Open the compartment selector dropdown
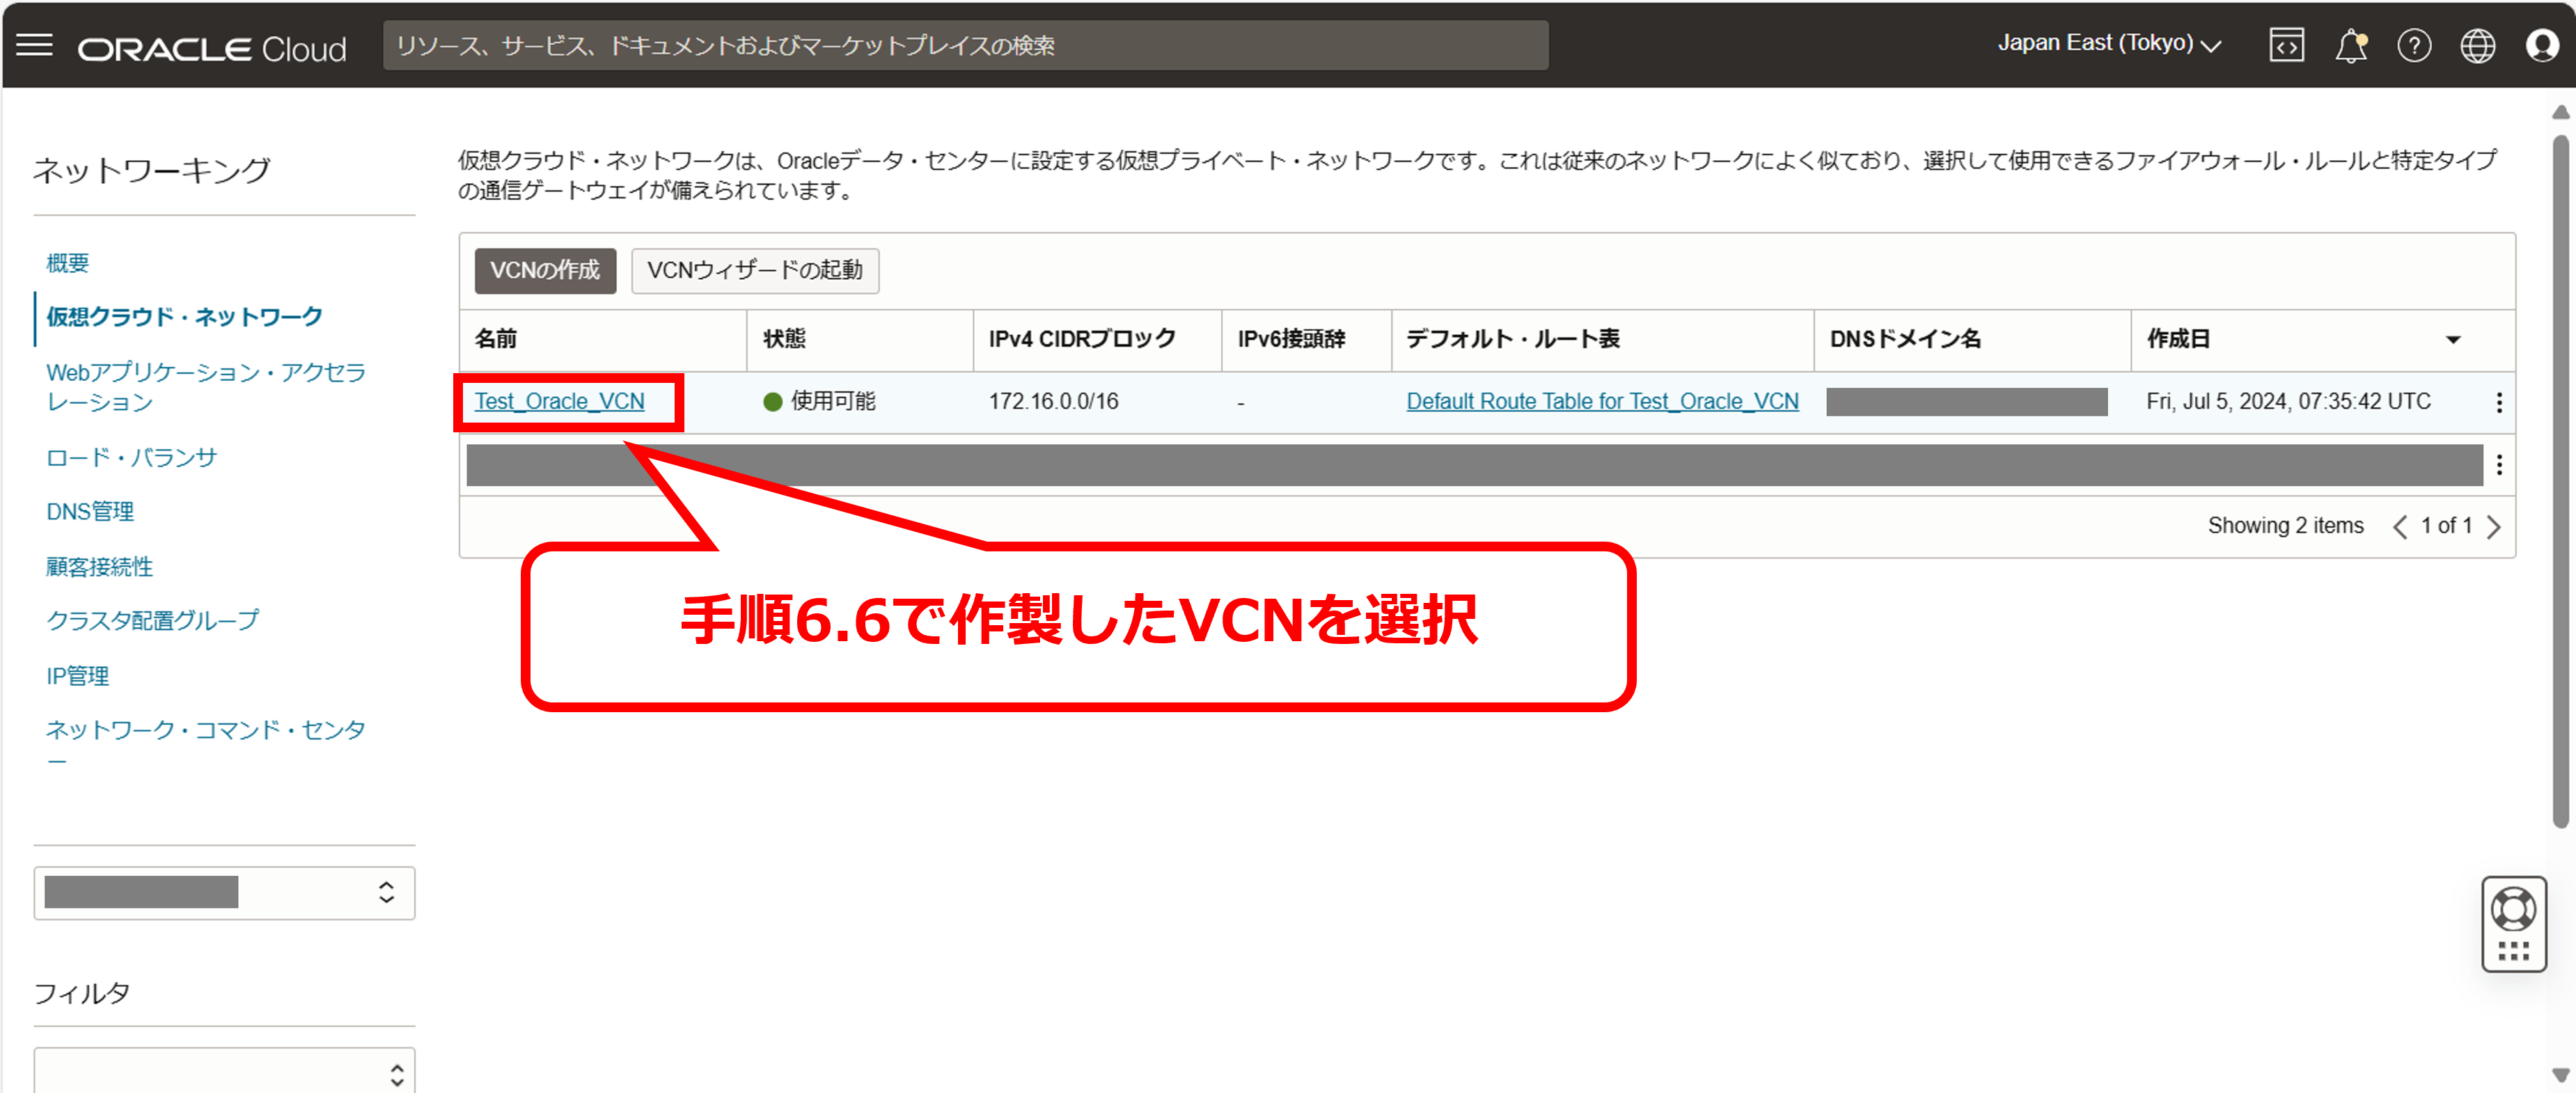2576x1093 pixels. point(224,892)
